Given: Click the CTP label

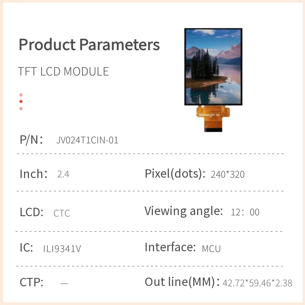Looking at the screenshot, I should (x=31, y=283).
